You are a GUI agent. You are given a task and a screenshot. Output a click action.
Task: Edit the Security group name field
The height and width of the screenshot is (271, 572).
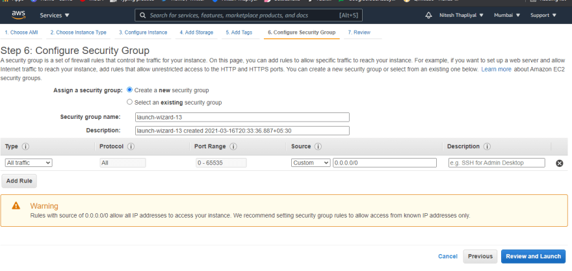242,117
